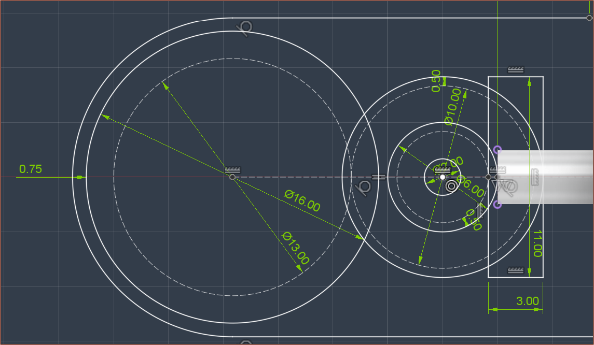Select the 0.75 offset dimension
Image resolution: width=594 pixels, height=345 pixels.
[31, 169]
